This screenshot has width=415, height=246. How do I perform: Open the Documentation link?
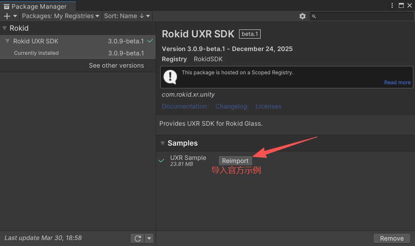(184, 106)
